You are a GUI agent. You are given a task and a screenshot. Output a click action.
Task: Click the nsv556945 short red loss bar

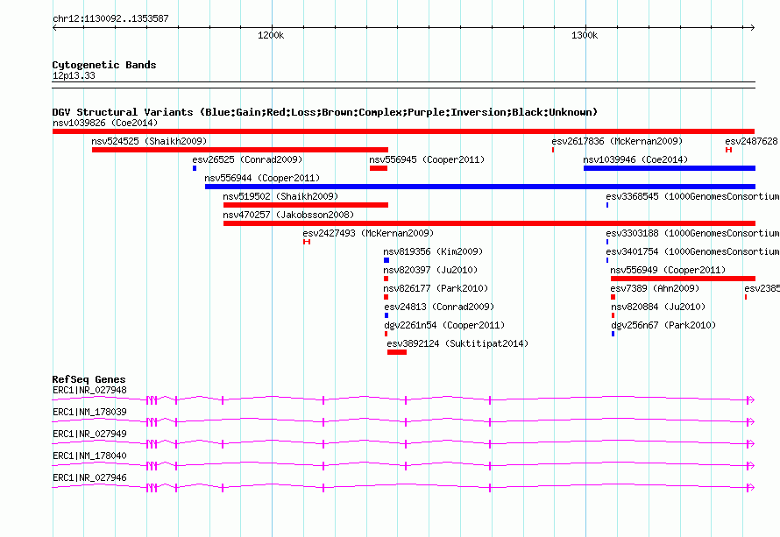[x=379, y=168]
